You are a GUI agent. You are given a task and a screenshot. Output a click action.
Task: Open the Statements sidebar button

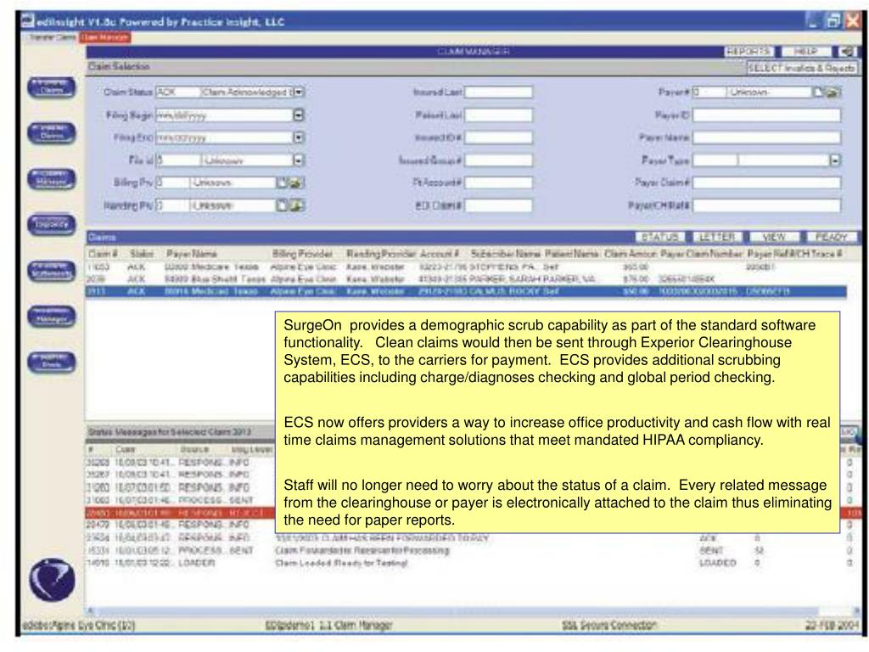click(x=52, y=271)
